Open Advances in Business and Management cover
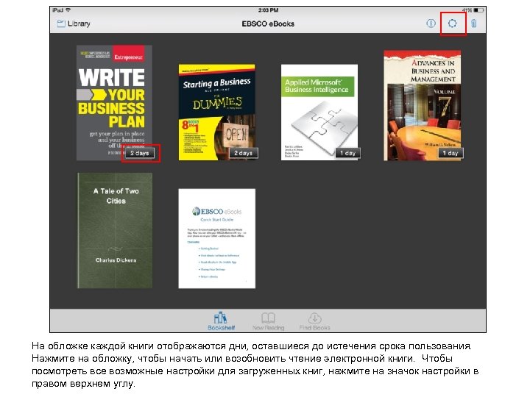The height and width of the screenshot is (397, 530). pyautogui.click(x=423, y=105)
